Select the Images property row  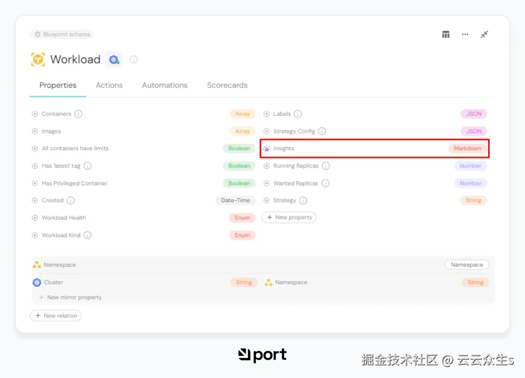coord(144,131)
